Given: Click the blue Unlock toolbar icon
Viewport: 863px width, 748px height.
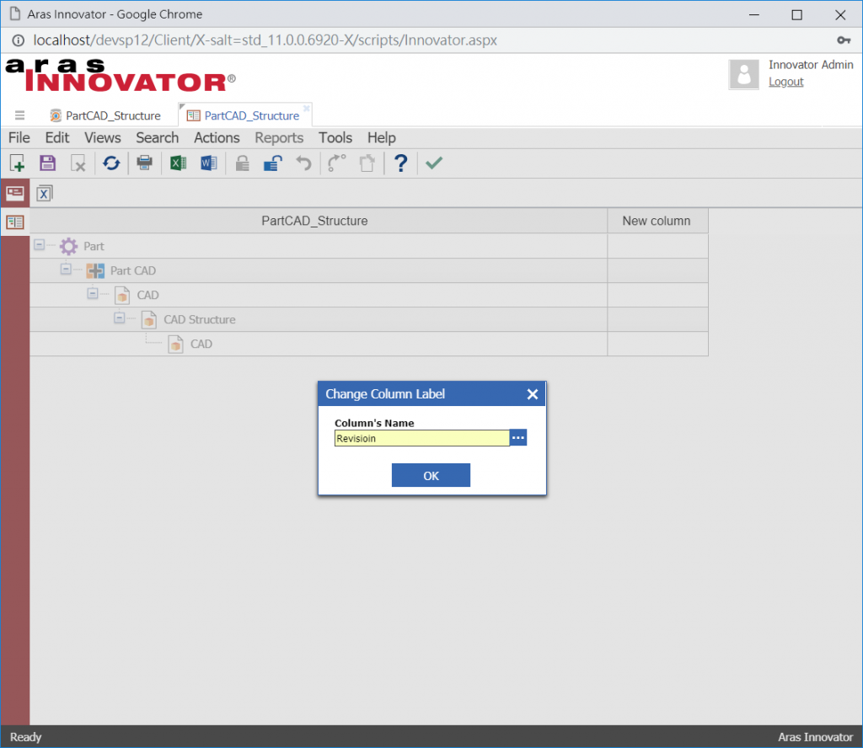Looking at the screenshot, I should tap(273, 163).
